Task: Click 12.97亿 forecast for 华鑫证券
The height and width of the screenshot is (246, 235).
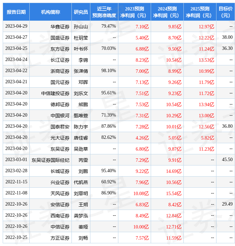Action: [x=206, y=27]
